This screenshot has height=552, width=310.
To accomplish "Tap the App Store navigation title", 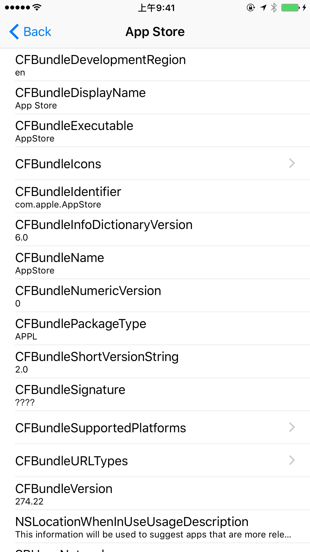I will (x=155, y=32).
